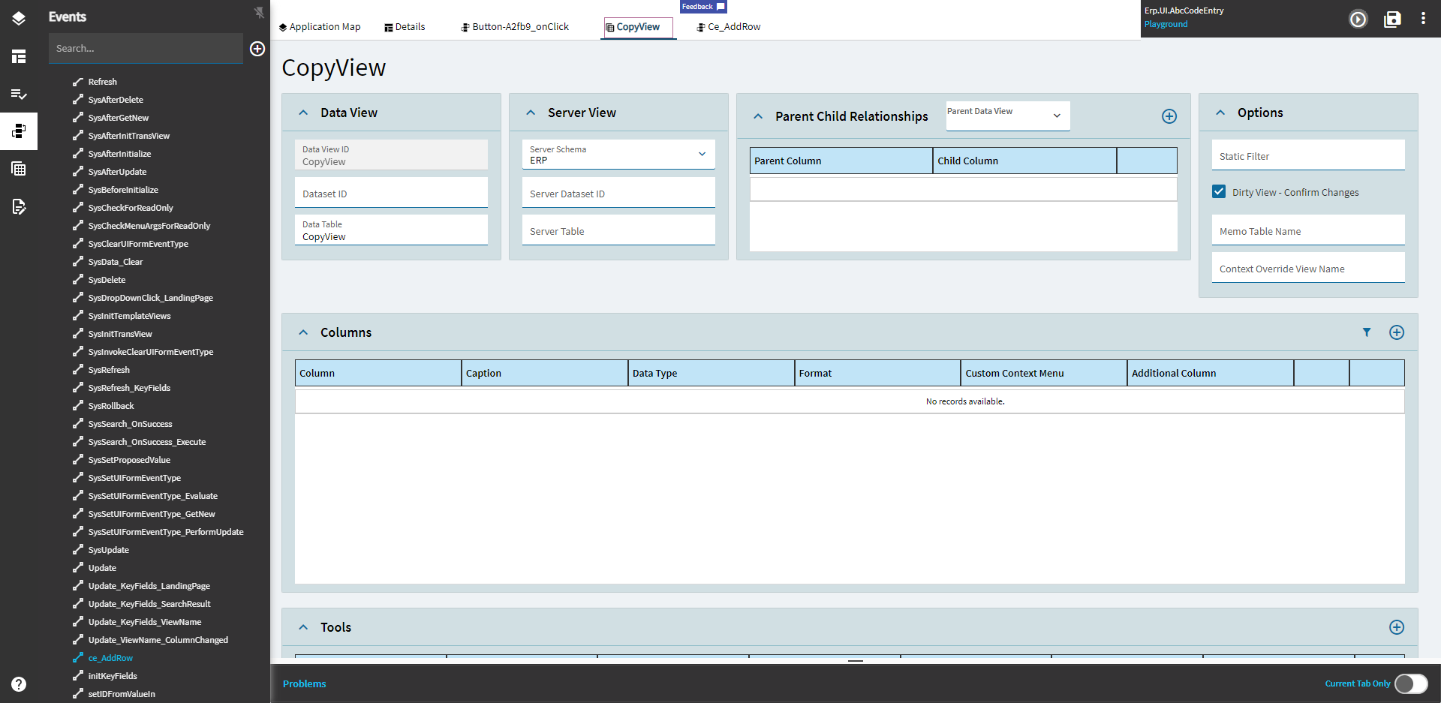Click the Server Dataset ID field

coord(618,193)
